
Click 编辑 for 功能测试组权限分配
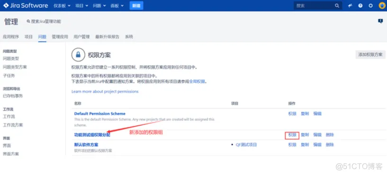(x=317, y=135)
